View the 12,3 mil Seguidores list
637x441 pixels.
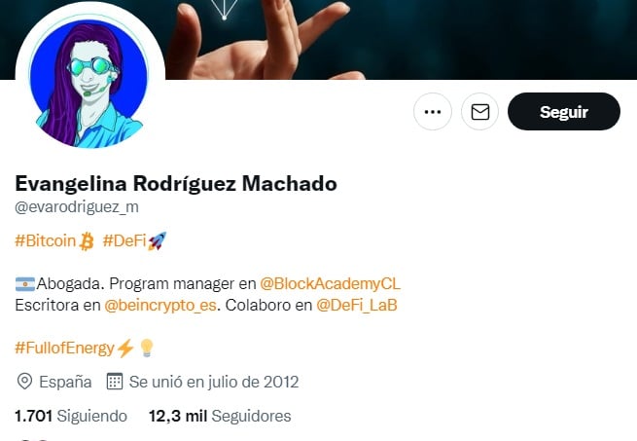tap(220, 417)
